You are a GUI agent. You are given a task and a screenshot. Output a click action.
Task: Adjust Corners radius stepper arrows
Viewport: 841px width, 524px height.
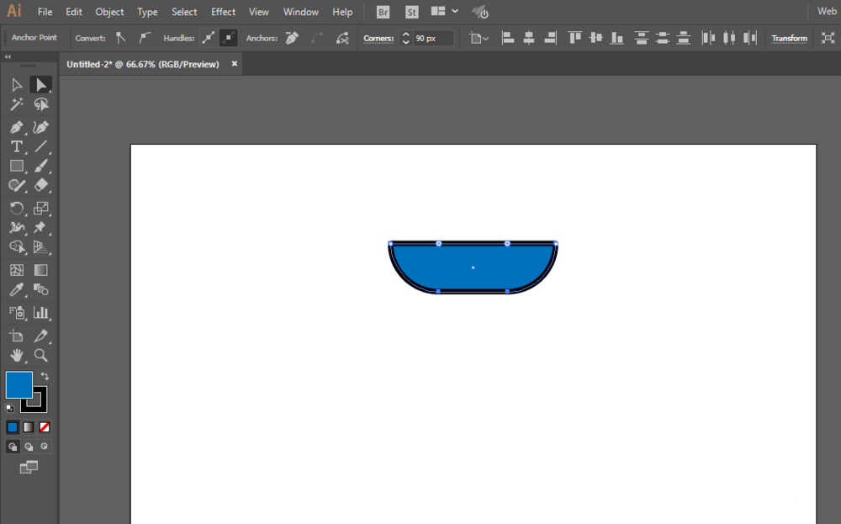pyautogui.click(x=406, y=38)
